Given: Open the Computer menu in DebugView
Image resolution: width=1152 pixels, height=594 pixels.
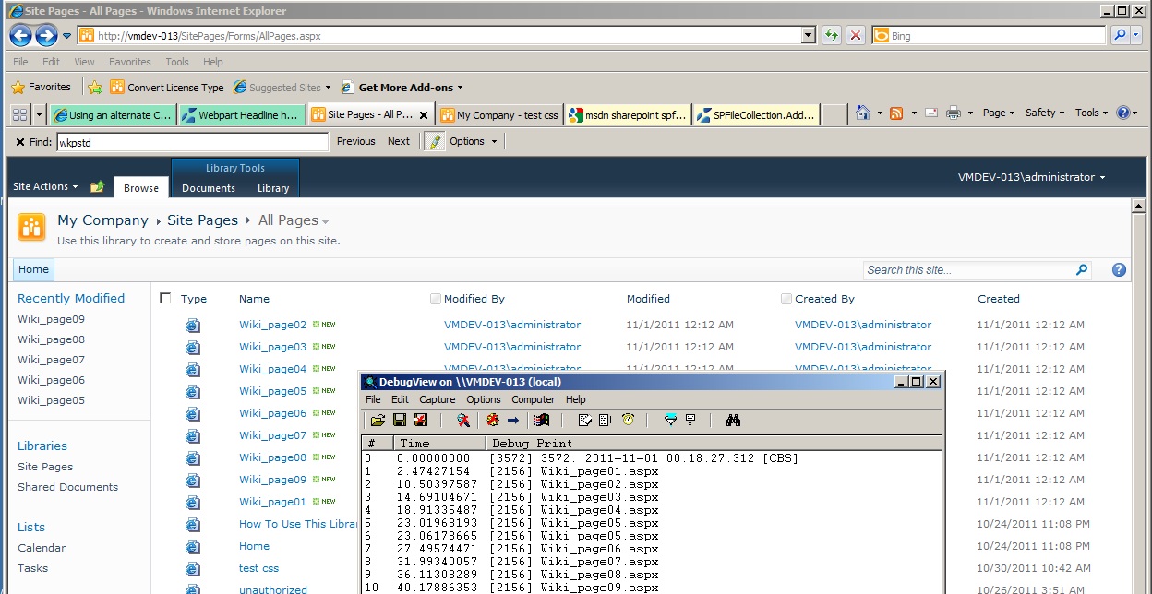Looking at the screenshot, I should [533, 399].
